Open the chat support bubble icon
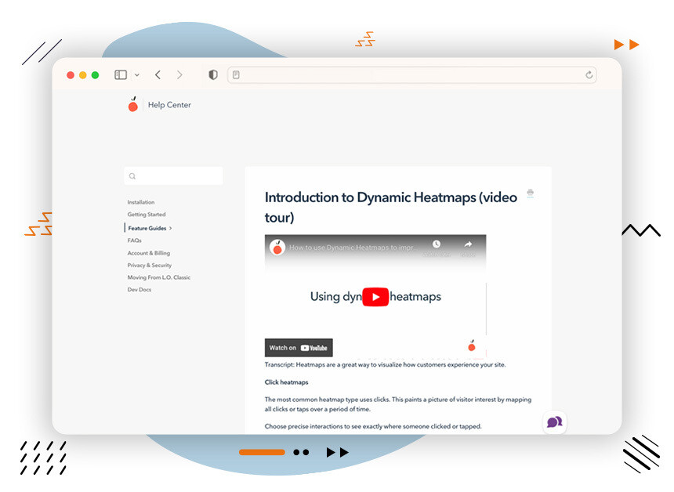 (555, 422)
